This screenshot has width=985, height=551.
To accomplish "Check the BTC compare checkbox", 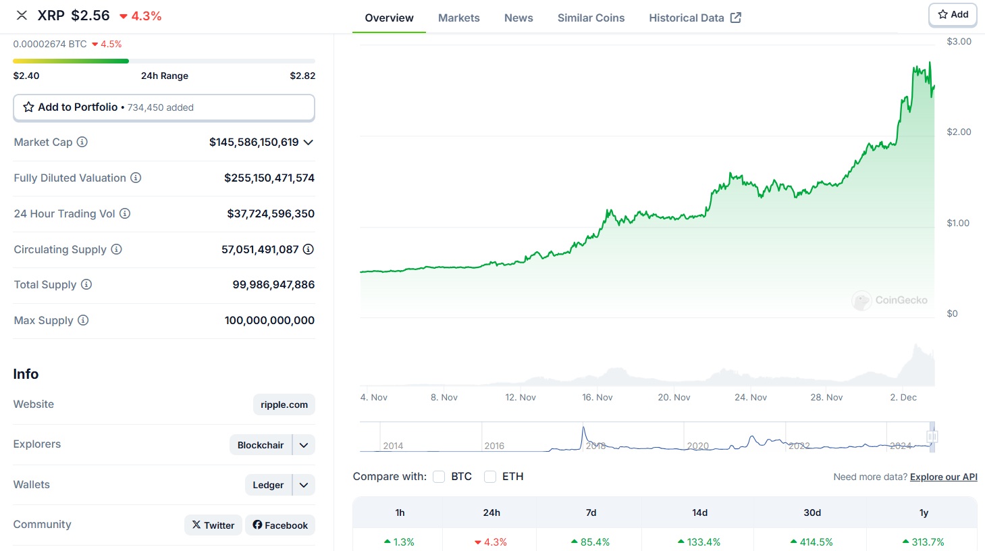I will (x=439, y=477).
